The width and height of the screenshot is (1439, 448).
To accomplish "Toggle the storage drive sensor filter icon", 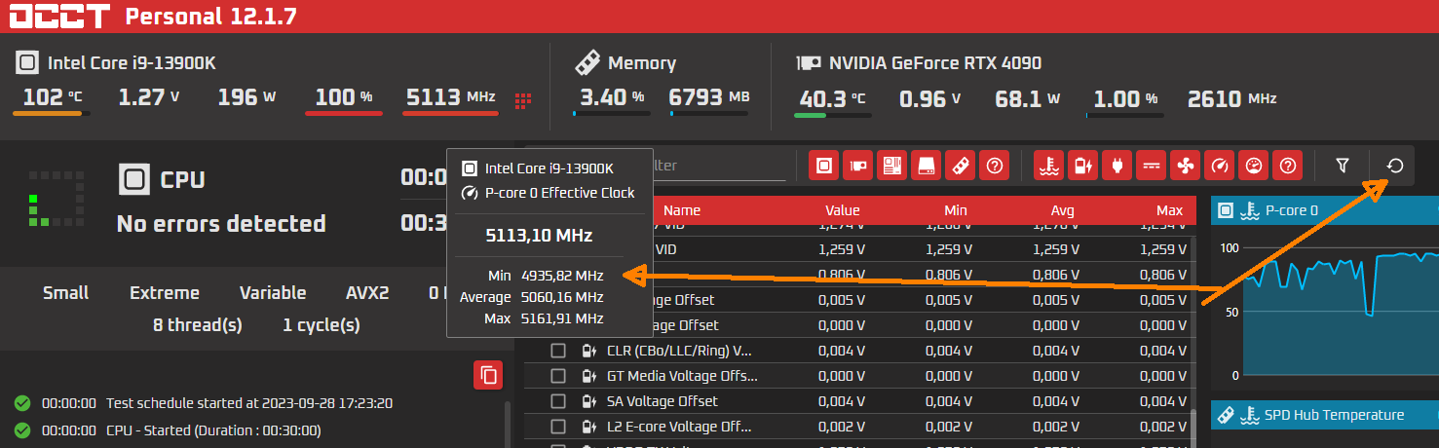I will click(927, 166).
